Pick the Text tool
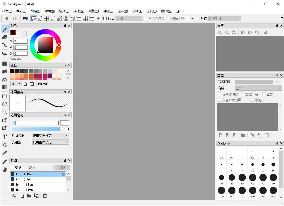 [4, 137]
